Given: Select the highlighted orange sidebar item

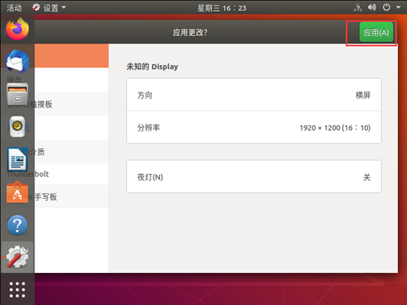Looking at the screenshot, I should tap(71, 56).
